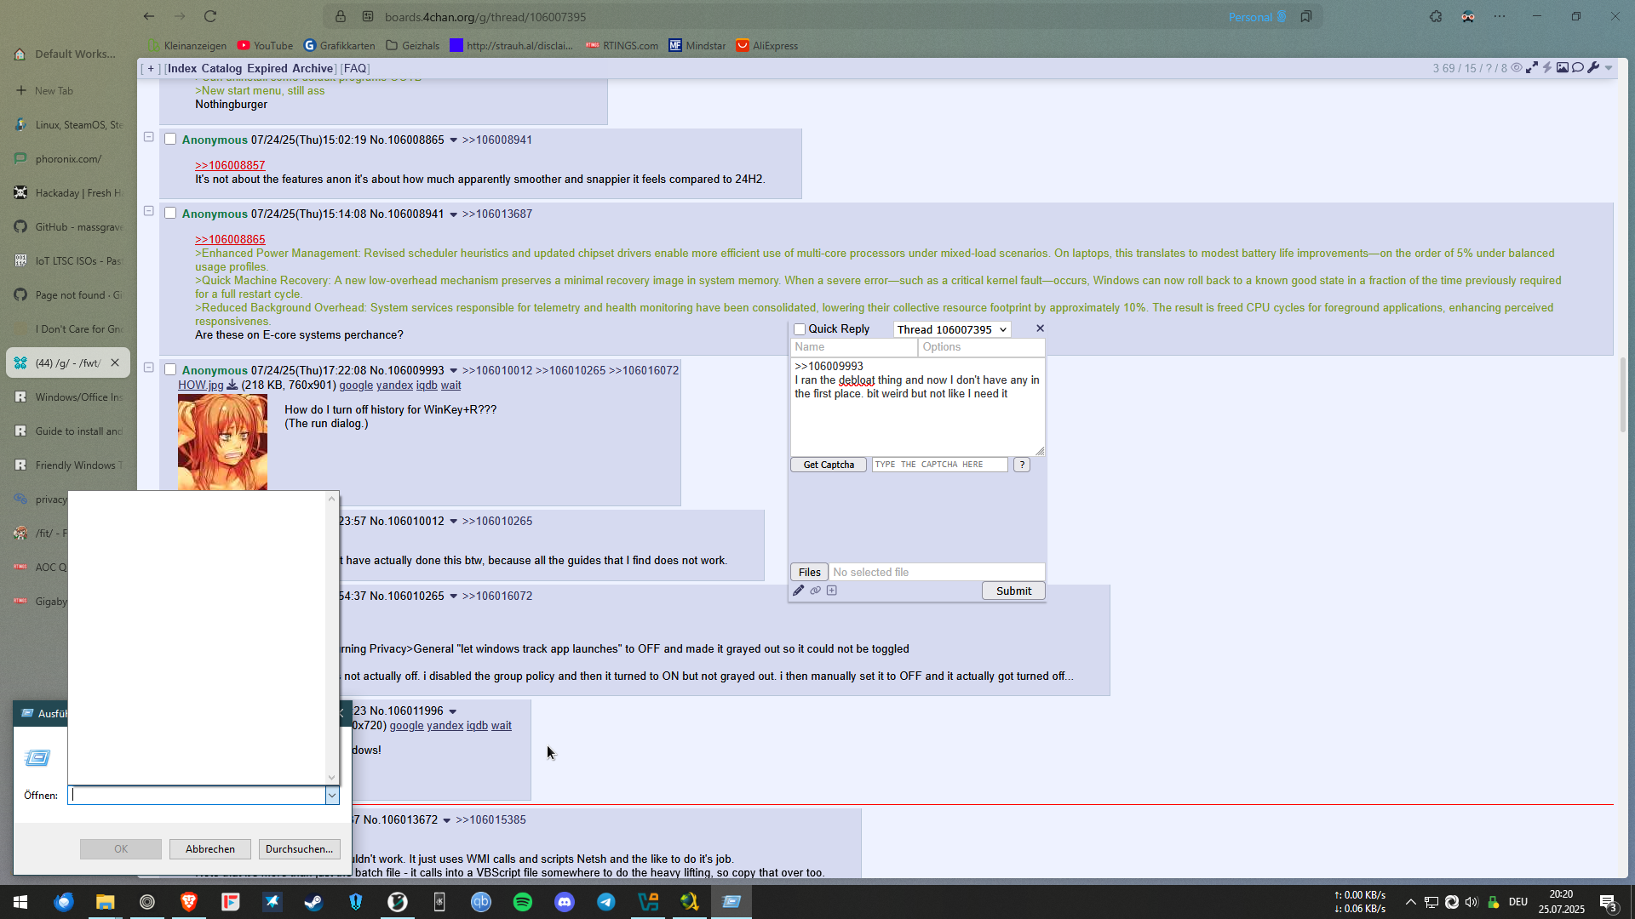
Task: Open post menu arrow for No.106008941
Action: (x=453, y=214)
